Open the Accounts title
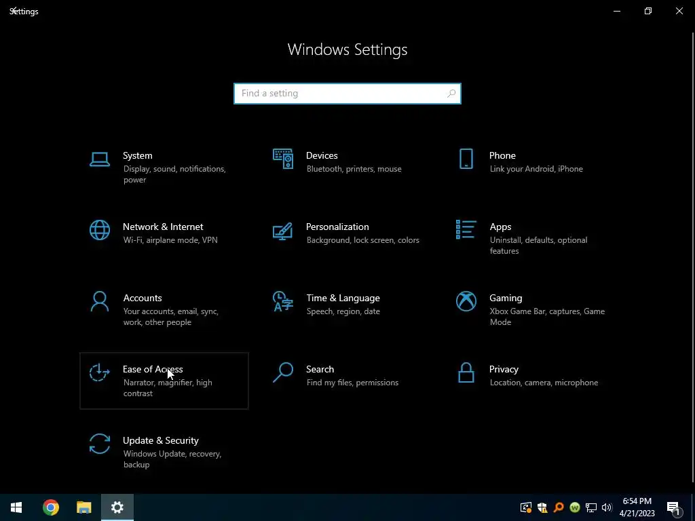695x521 pixels. tap(143, 298)
